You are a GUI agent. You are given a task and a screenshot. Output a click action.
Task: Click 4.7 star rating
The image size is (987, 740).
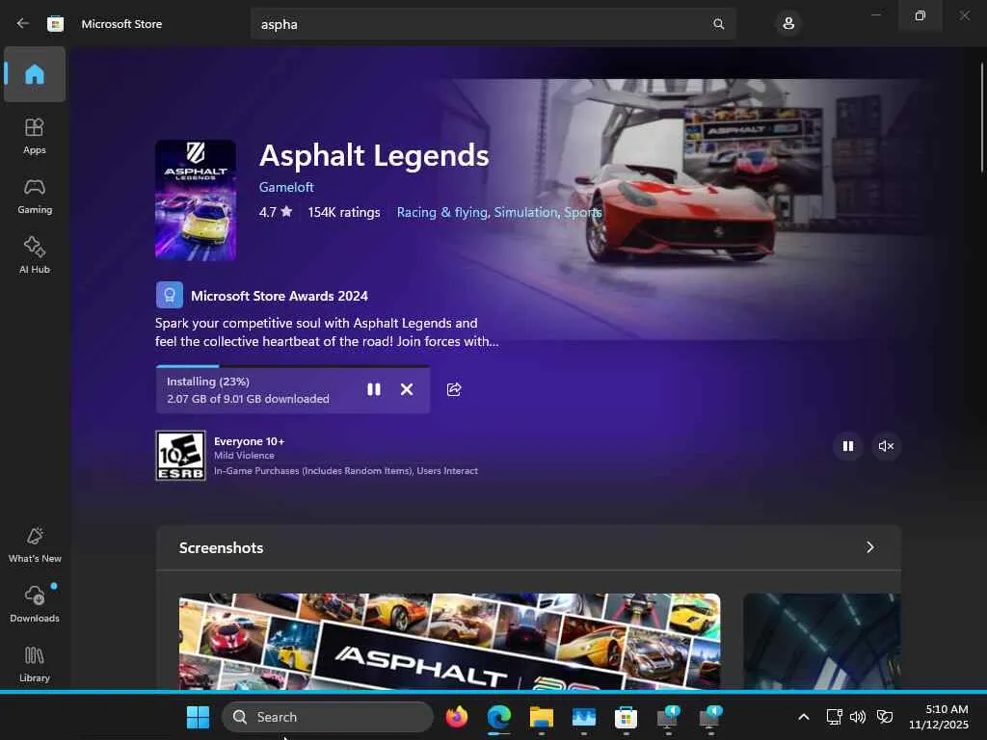point(276,212)
